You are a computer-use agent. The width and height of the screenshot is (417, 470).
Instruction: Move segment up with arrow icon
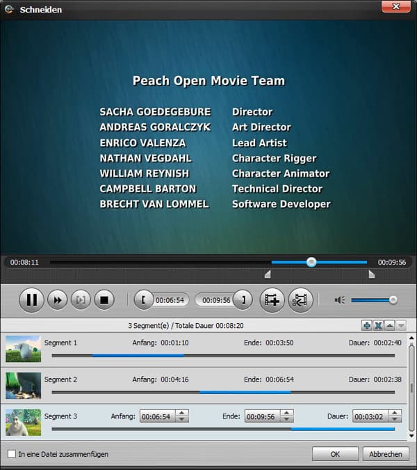390,326
